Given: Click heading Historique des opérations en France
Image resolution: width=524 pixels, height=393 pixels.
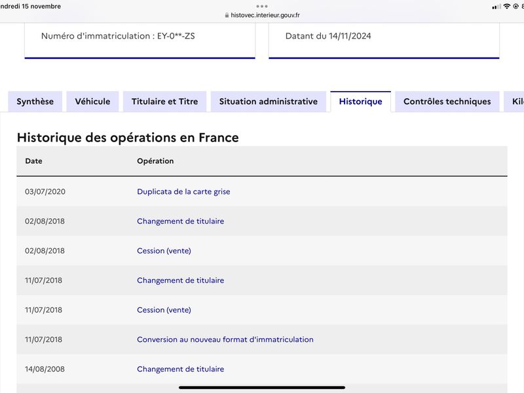Looking at the screenshot, I should 128,138.
